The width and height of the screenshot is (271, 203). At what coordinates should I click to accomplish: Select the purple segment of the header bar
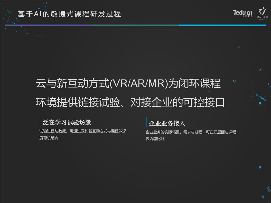[48, 25]
